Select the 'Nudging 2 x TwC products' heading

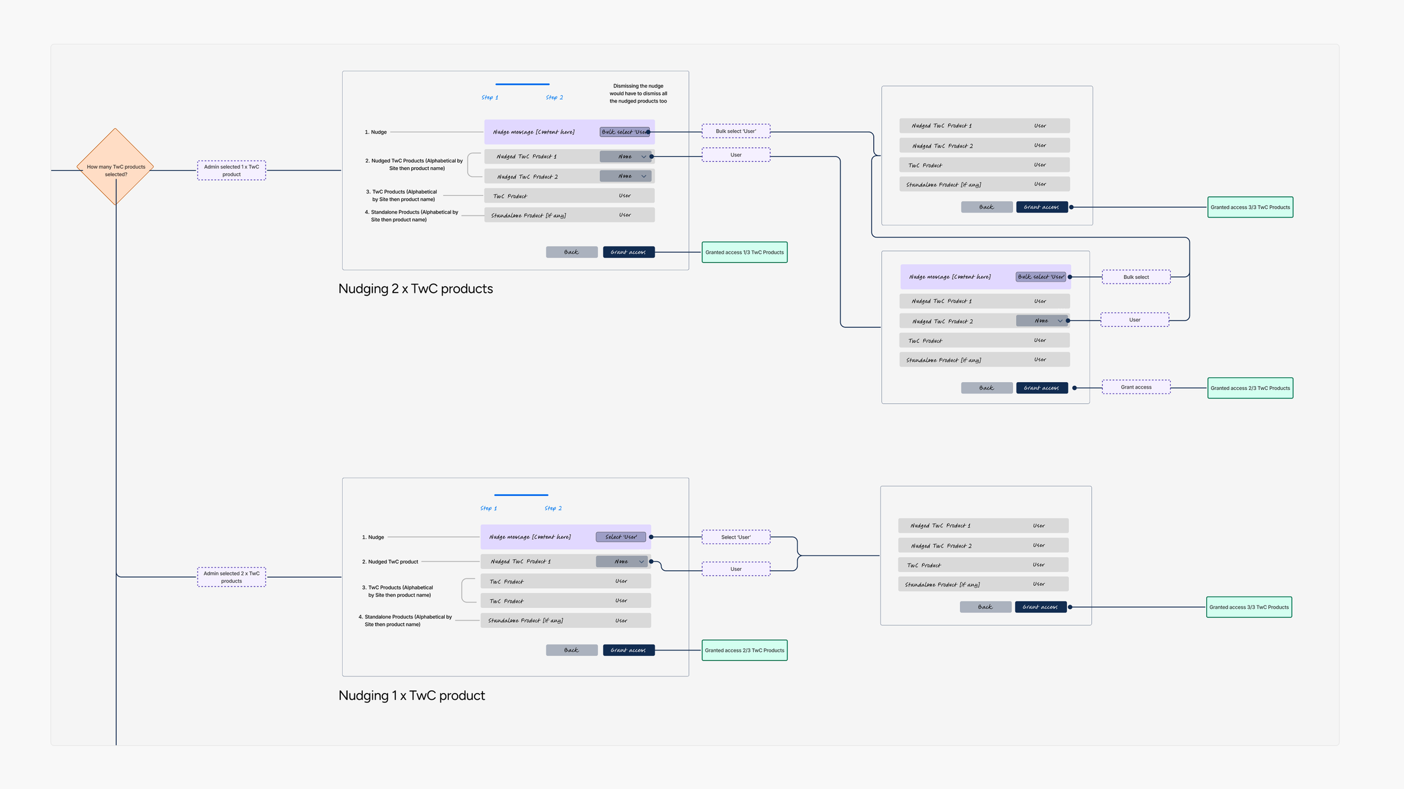pos(415,289)
